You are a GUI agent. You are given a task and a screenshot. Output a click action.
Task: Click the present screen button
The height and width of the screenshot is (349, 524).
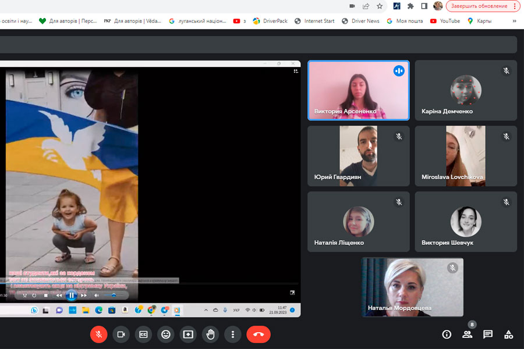(188, 334)
